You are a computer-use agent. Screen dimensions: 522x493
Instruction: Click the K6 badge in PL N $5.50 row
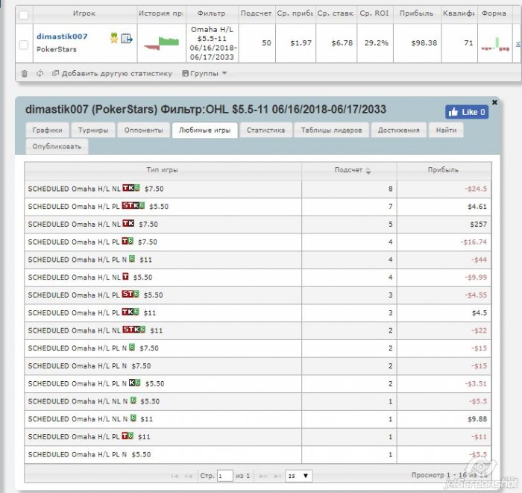[x=134, y=383]
